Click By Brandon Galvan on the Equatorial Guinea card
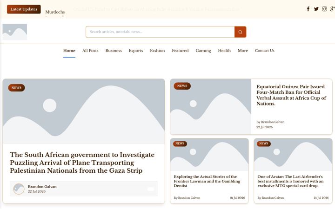This screenshot has height=209, width=335. click(x=270, y=122)
